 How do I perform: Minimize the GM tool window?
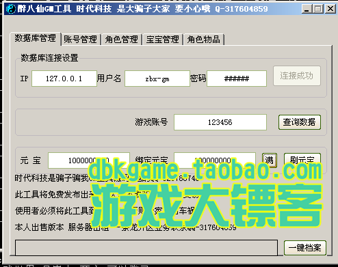[x=307, y=9]
